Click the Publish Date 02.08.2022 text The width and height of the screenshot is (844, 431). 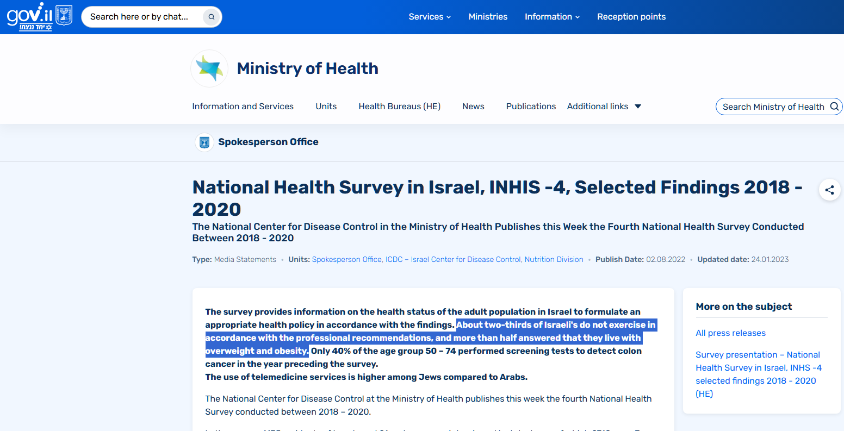(x=640, y=260)
